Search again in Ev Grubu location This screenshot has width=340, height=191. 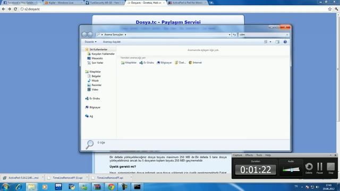pos(147,63)
